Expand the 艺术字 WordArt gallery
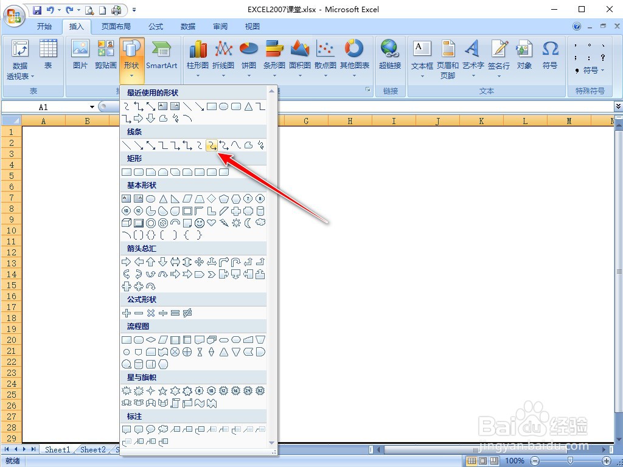This screenshot has width=623, height=467. [x=473, y=59]
